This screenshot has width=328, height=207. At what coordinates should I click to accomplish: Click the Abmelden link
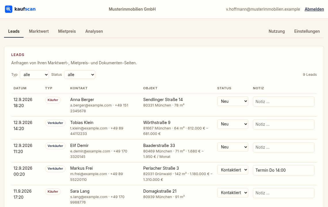[314, 9]
